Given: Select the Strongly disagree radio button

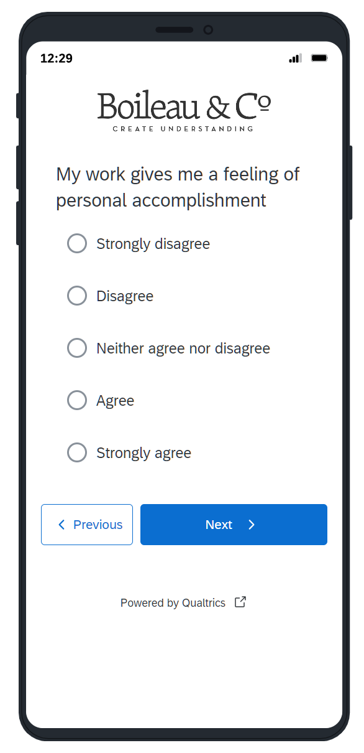Looking at the screenshot, I should (77, 243).
